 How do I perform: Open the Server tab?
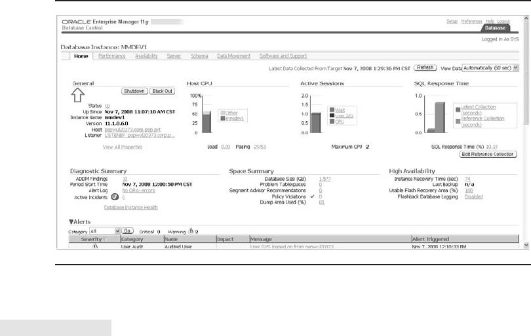coord(174,56)
